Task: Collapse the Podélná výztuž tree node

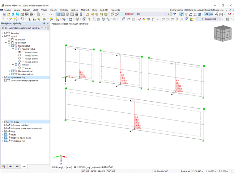Action: [x=13, y=49]
